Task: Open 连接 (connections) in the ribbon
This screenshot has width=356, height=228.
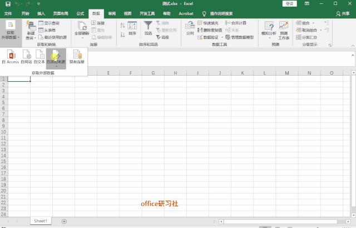Action: pyautogui.click(x=98, y=23)
